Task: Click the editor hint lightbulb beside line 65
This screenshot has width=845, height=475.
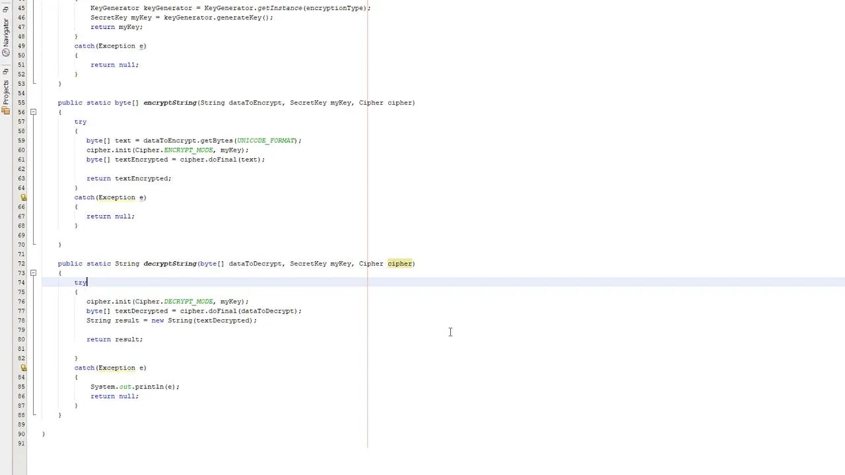Action: pyautogui.click(x=23, y=197)
